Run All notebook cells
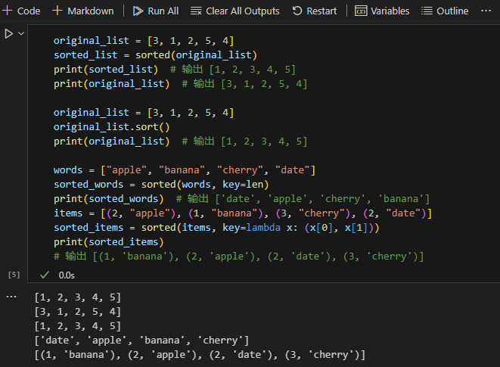This screenshot has width=500, height=367. (x=156, y=11)
